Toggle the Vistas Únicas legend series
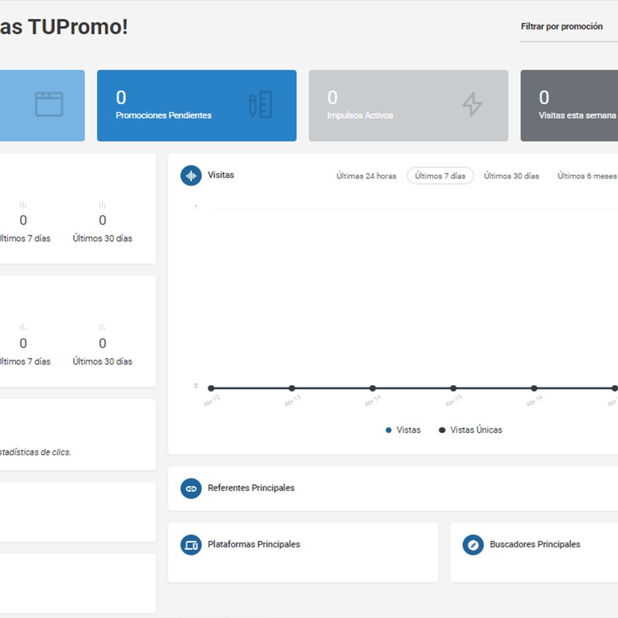 coord(470,430)
